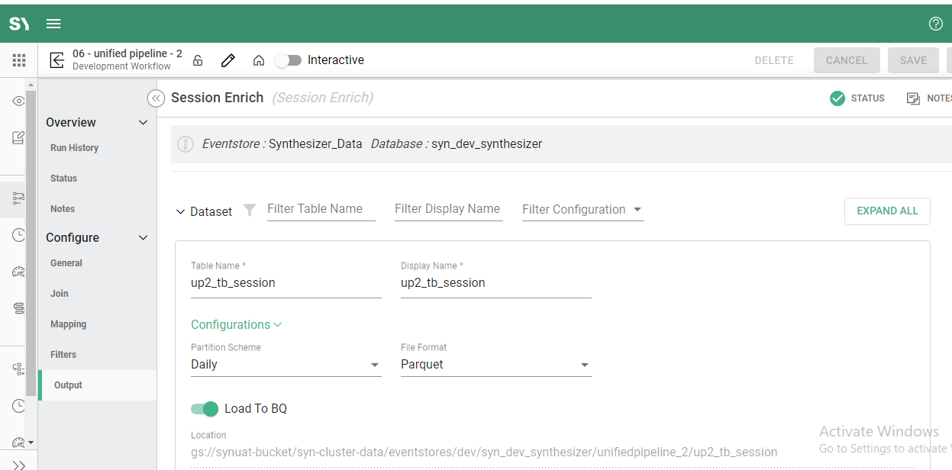Click the home icon in the top toolbar
952x470 pixels.
[x=258, y=60]
